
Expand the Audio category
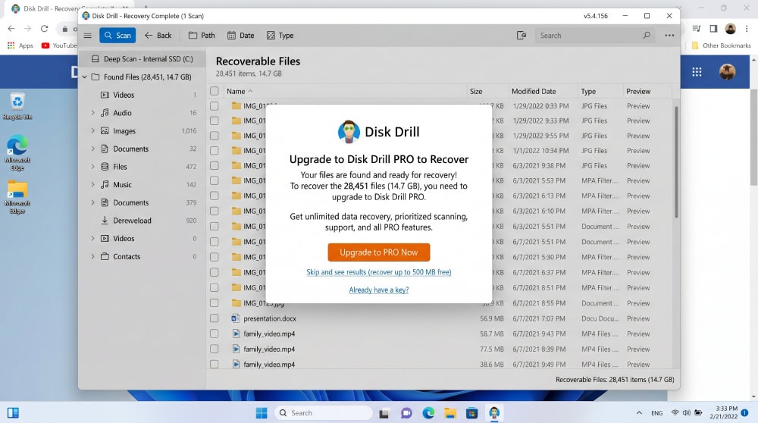92,113
